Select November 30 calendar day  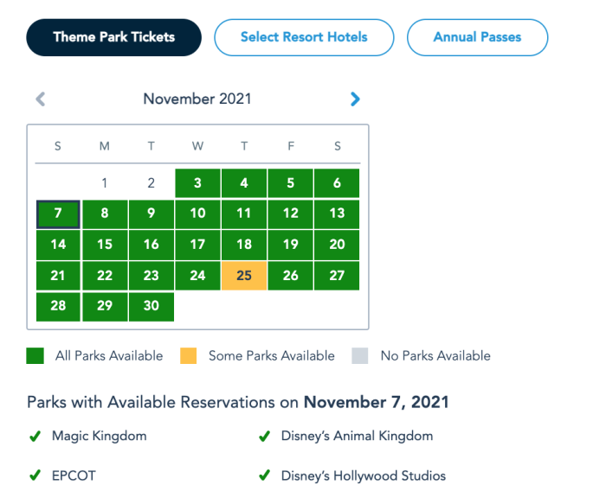(x=151, y=307)
